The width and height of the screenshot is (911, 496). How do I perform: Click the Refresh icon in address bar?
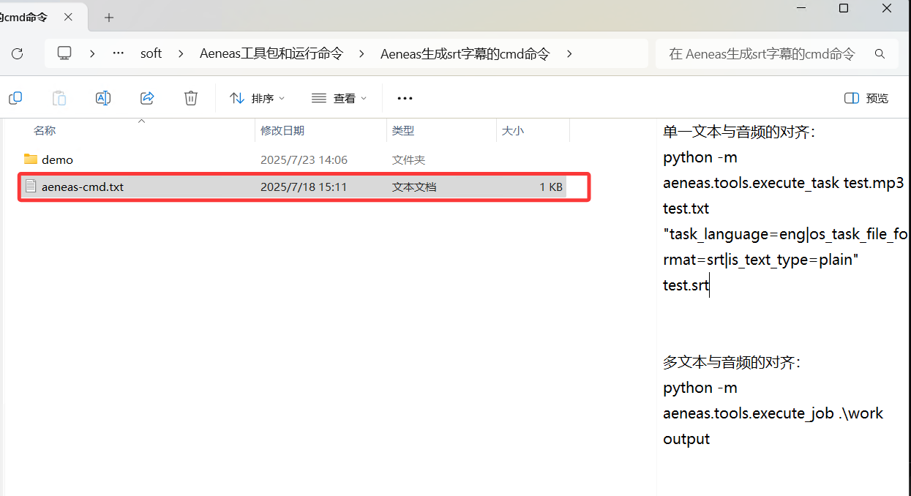click(x=18, y=53)
